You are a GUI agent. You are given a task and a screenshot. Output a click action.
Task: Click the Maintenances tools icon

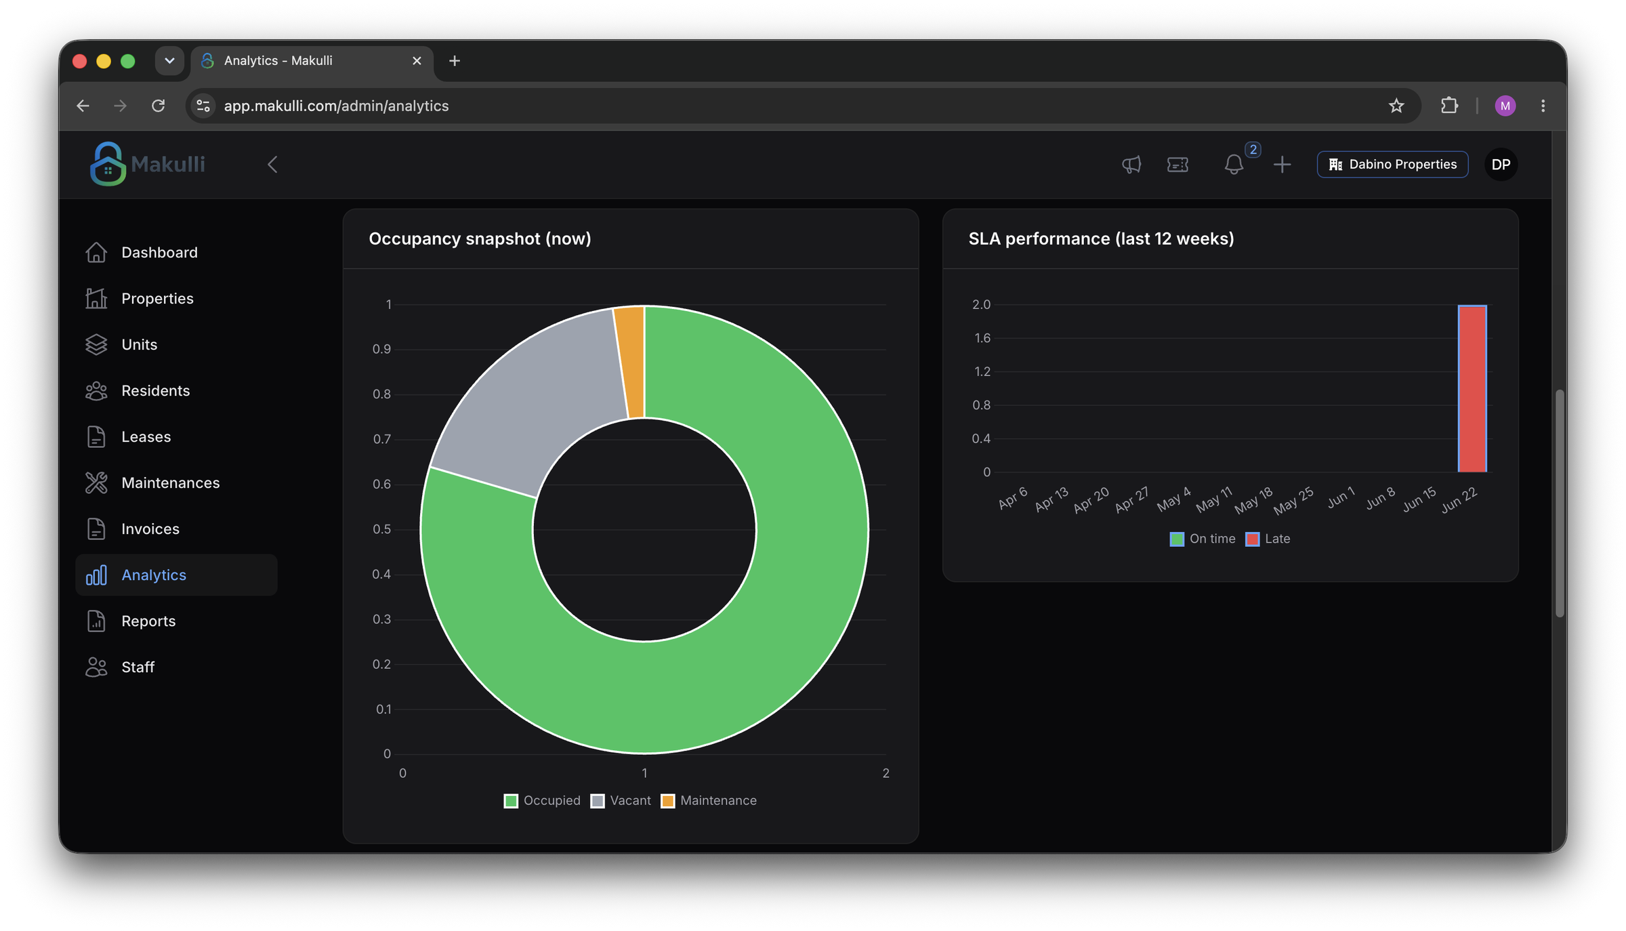pyautogui.click(x=96, y=482)
